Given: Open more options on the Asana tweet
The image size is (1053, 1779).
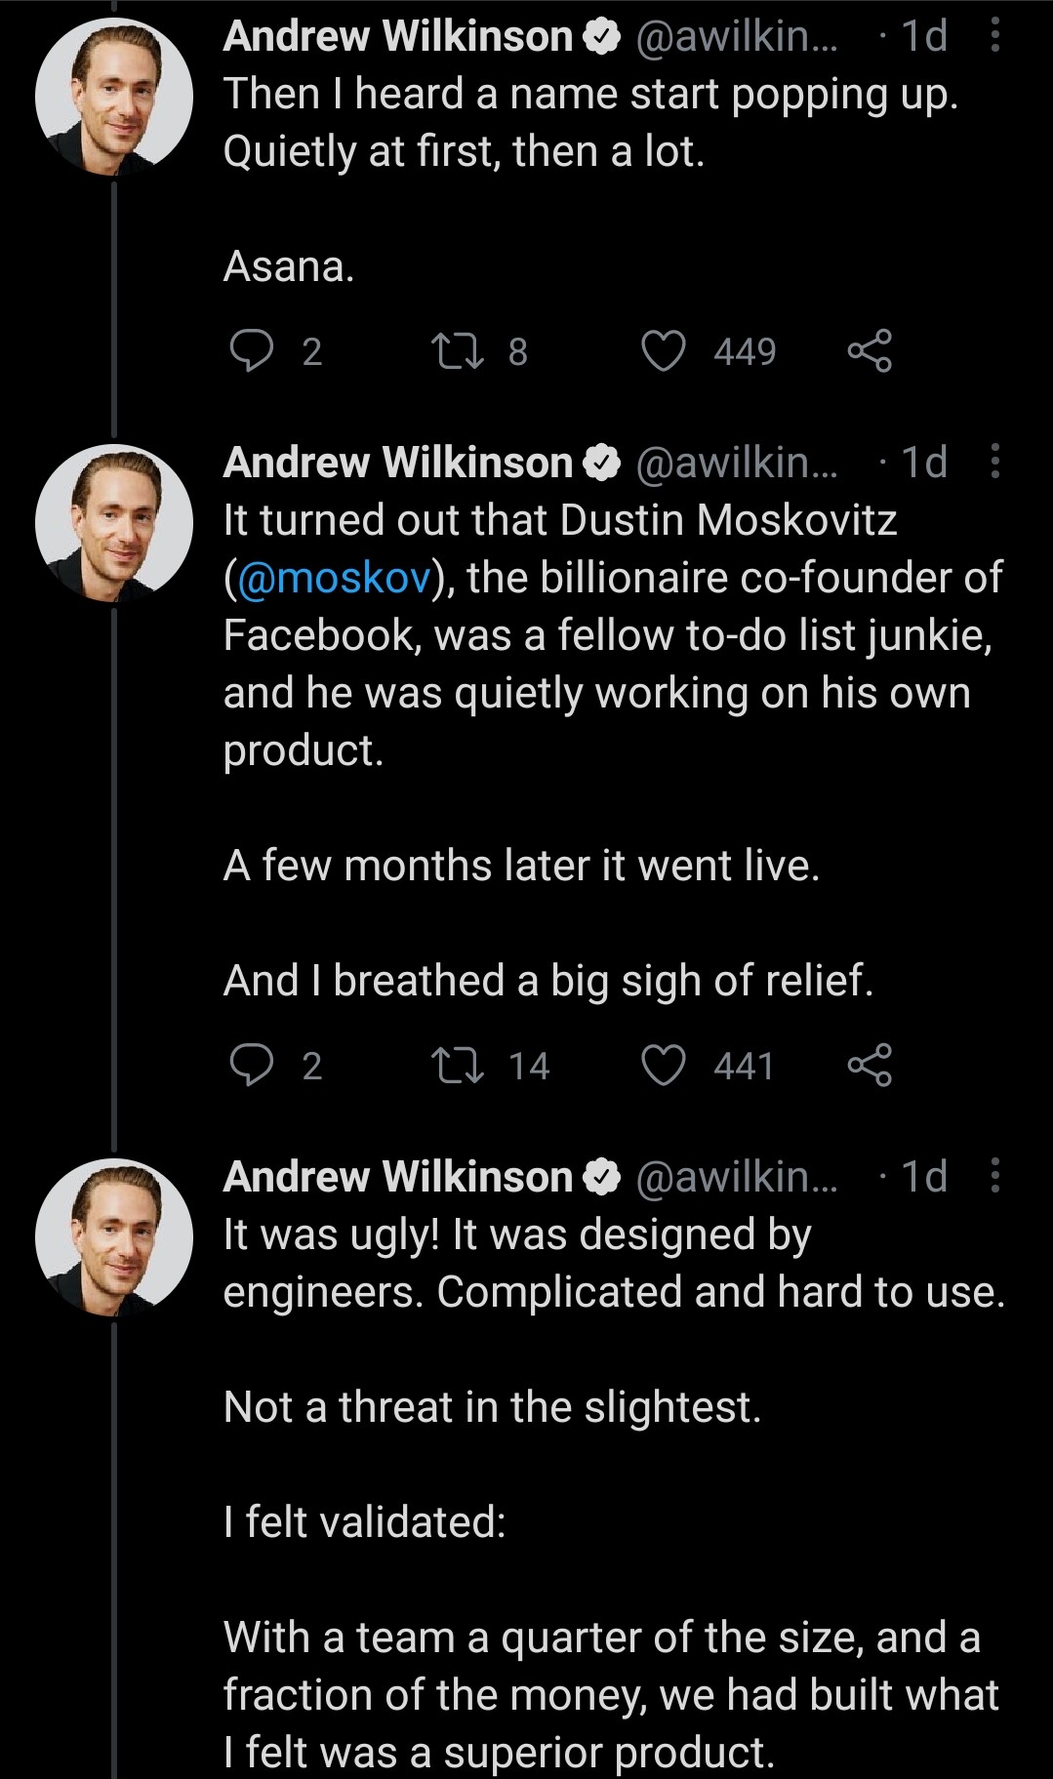Looking at the screenshot, I should point(994,36).
